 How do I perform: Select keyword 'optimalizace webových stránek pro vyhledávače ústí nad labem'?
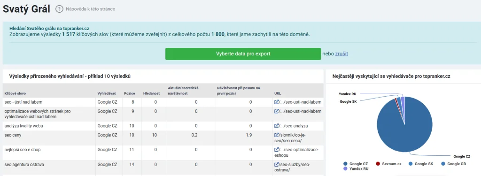pos(38,114)
